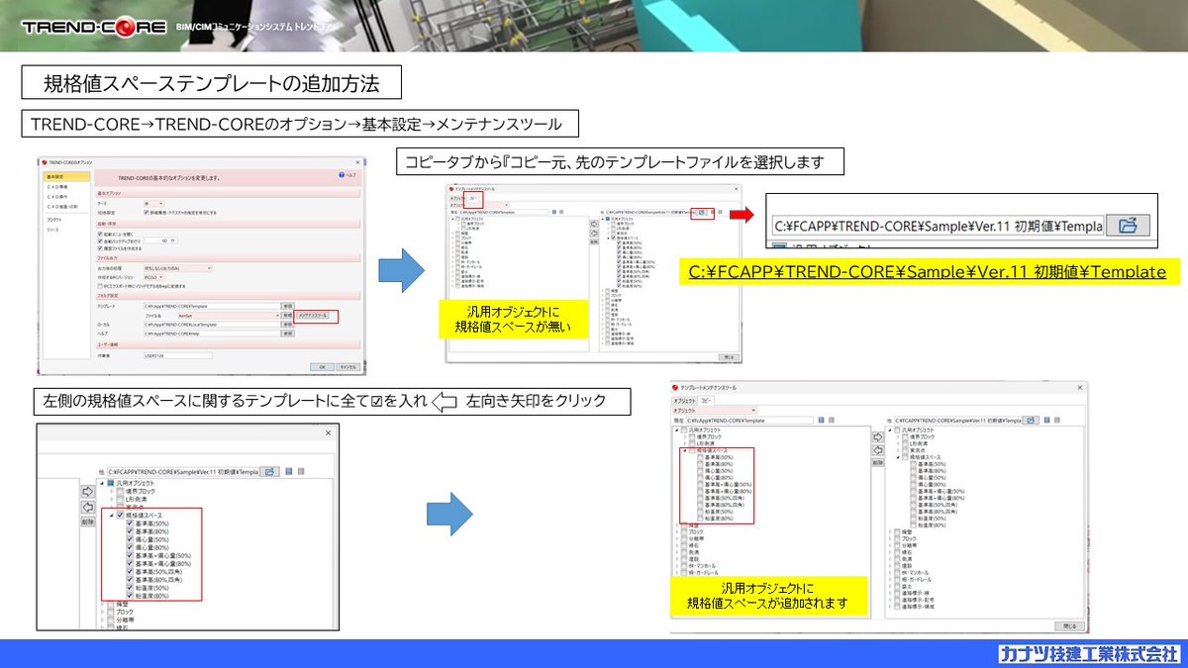Screen dimensions: 1188x668
Task: Click 閉じる in the result maintenance tool window
Action: click(1069, 626)
